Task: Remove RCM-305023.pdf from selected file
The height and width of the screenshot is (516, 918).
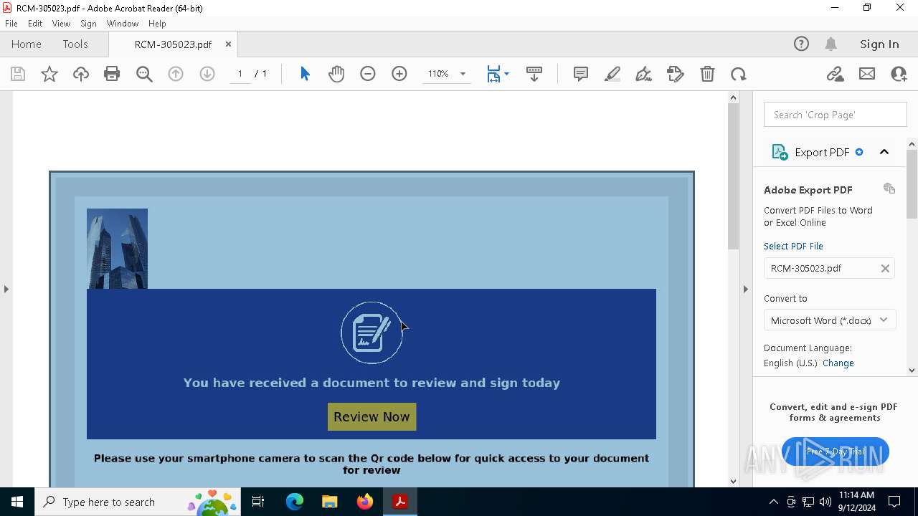Action: click(x=885, y=268)
